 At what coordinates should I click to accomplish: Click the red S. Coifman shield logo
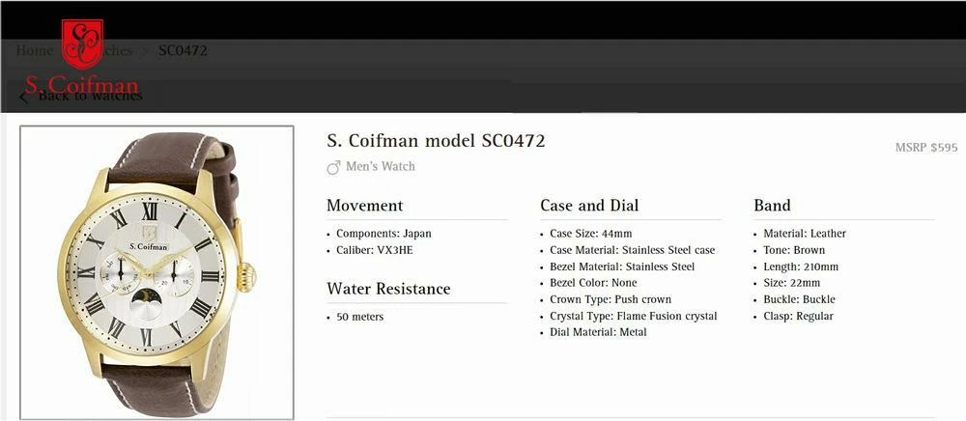pyautogui.click(x=82, y=43)
